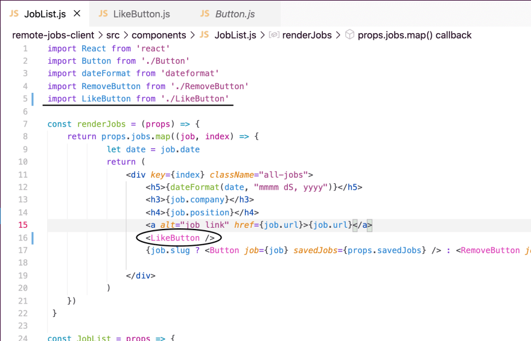531x341 pixels.
Task: Click './LikeButton' path on line 5
Action: 195,99
